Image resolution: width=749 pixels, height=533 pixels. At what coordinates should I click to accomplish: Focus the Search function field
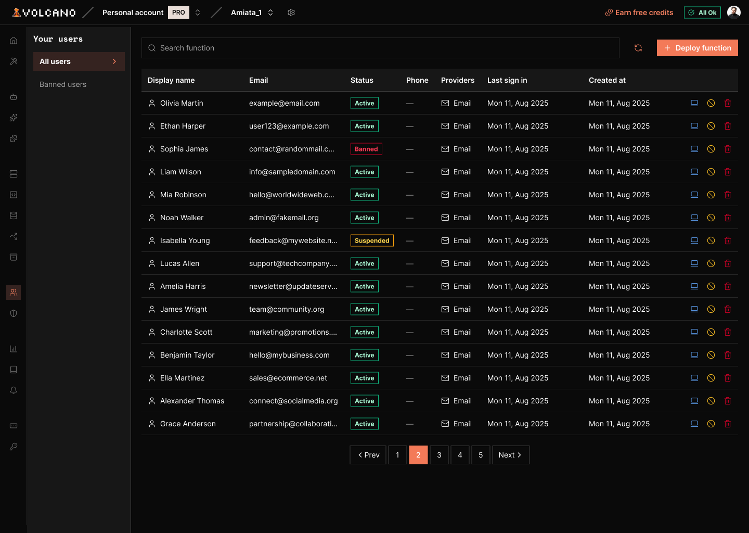pyautogui.click(x=380, y=48)
